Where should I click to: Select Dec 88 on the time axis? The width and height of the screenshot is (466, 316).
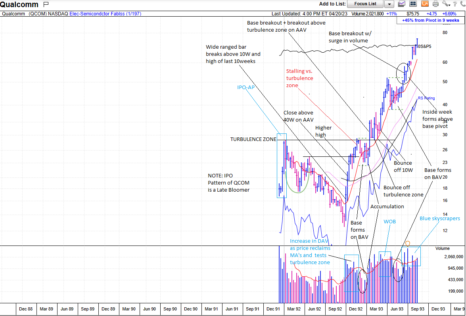[26, 309]
